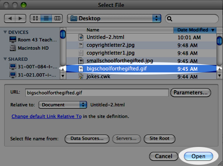Open the Desktop folder location dropdown
Image resolution: width=223 pixels, height=166 pixels.
[114, 19]
